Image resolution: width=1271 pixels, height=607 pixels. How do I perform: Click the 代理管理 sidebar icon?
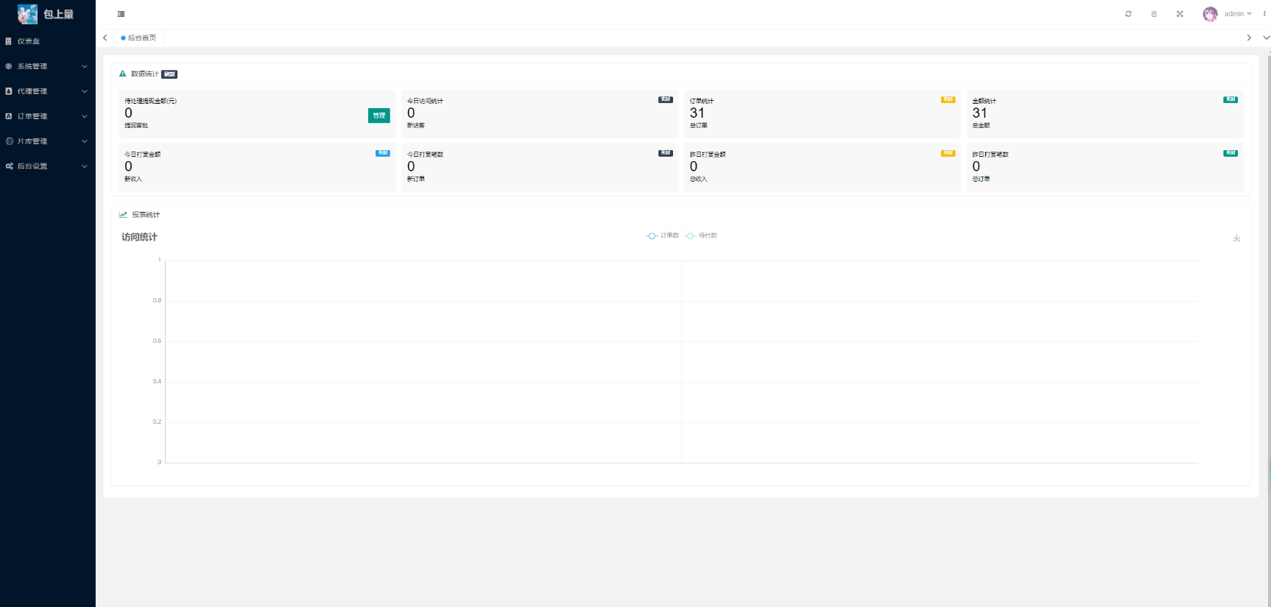pos(9,91)
